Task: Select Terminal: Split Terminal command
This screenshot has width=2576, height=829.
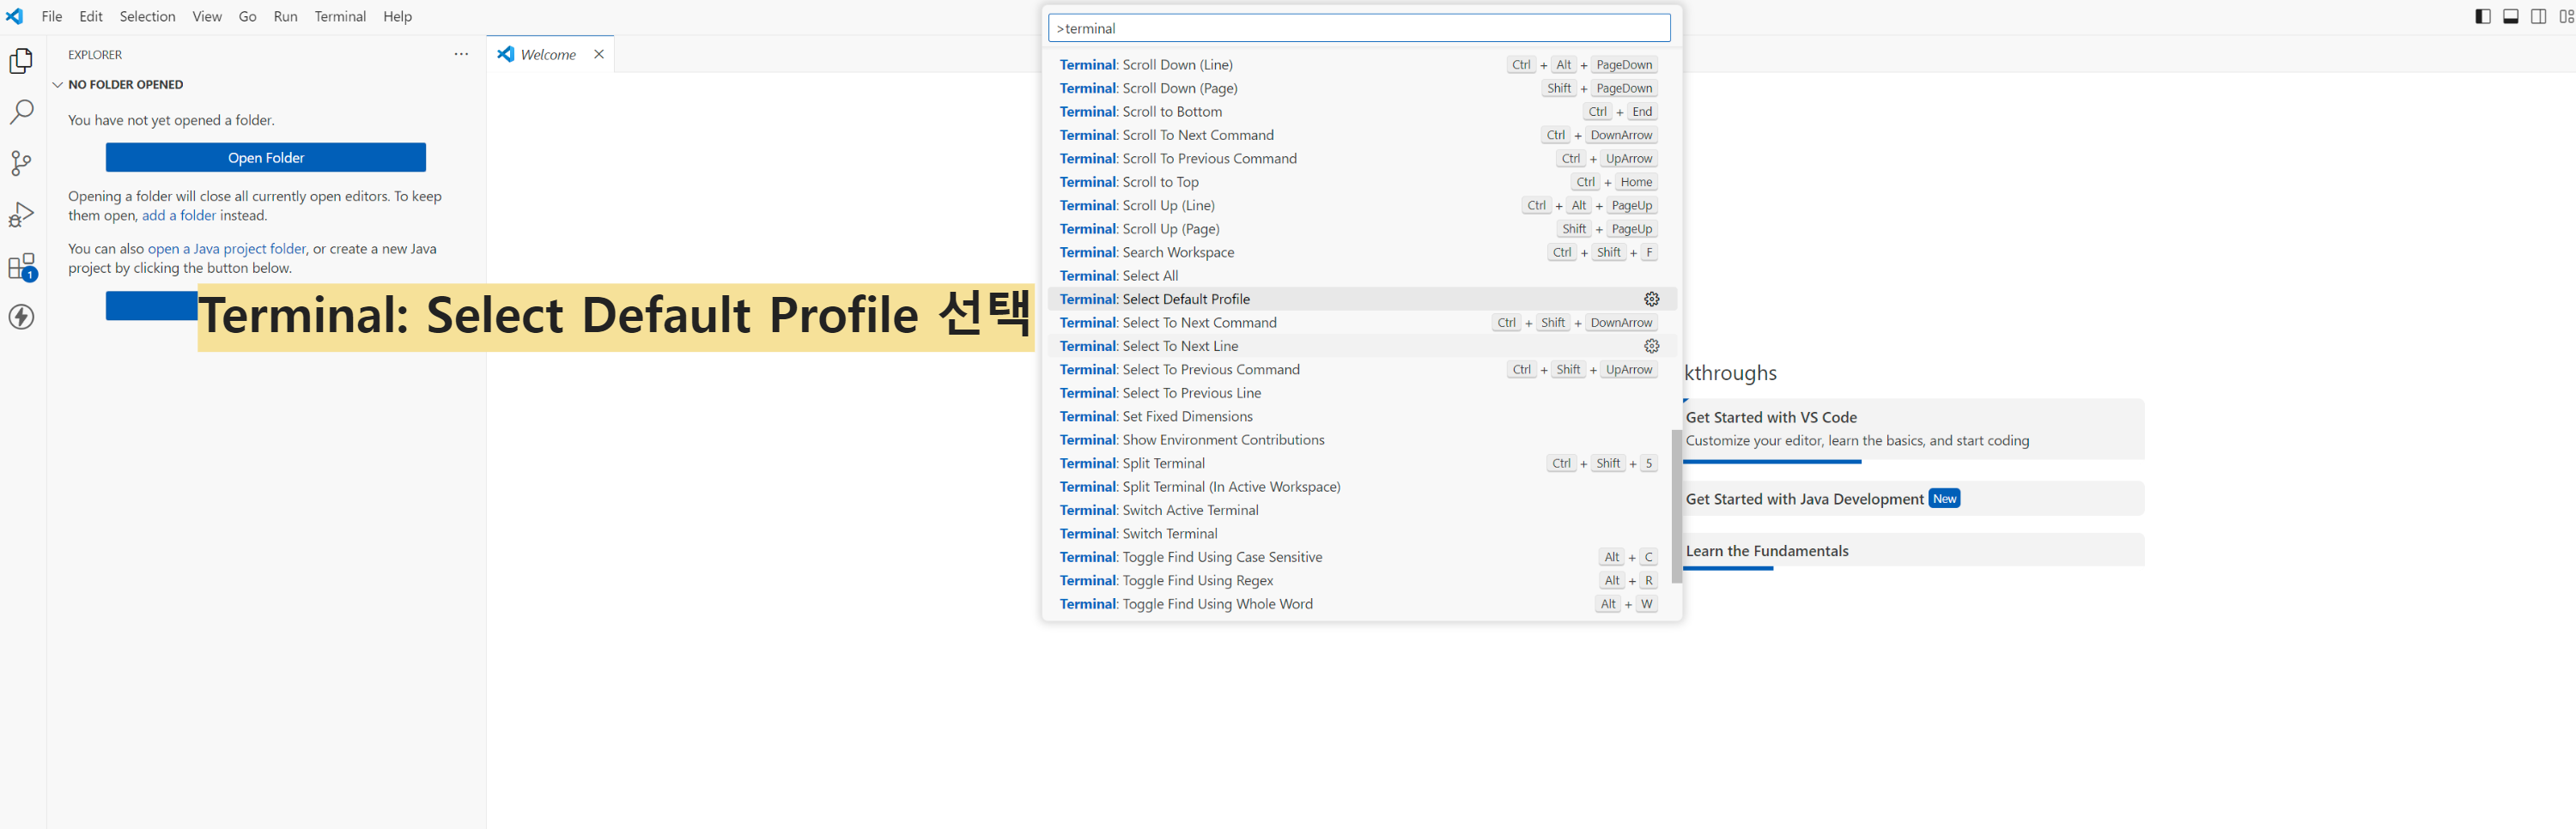Action: coord(1362,463)
